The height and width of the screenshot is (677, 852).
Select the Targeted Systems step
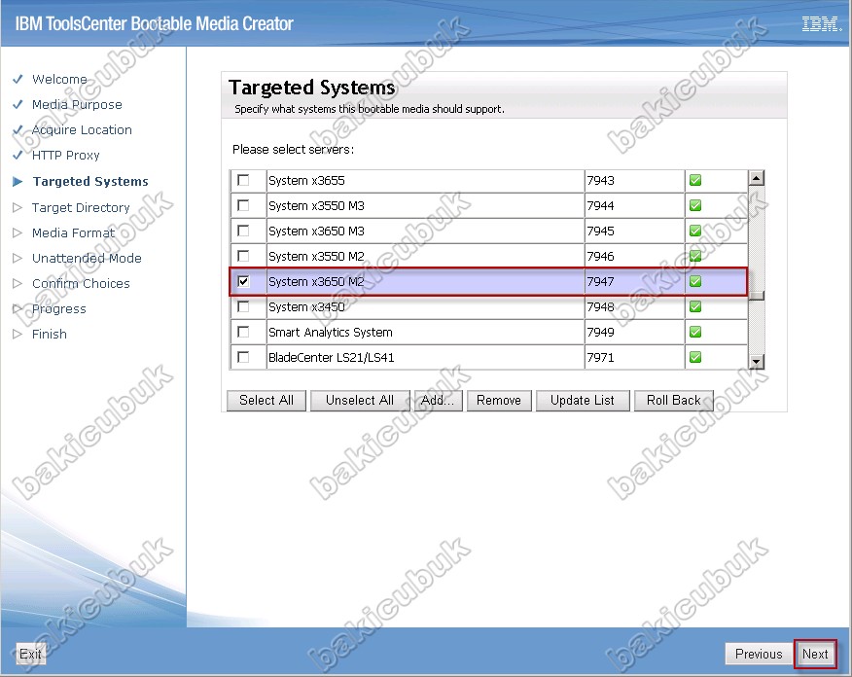click(90, 182)
